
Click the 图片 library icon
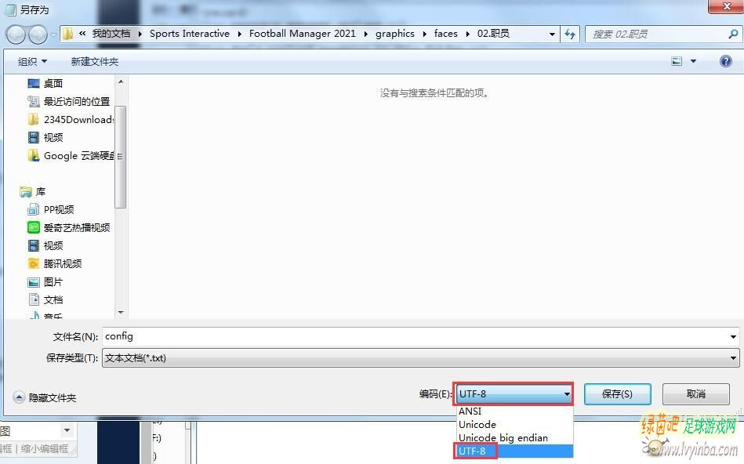pyautogui.click(x=34, y=282)
